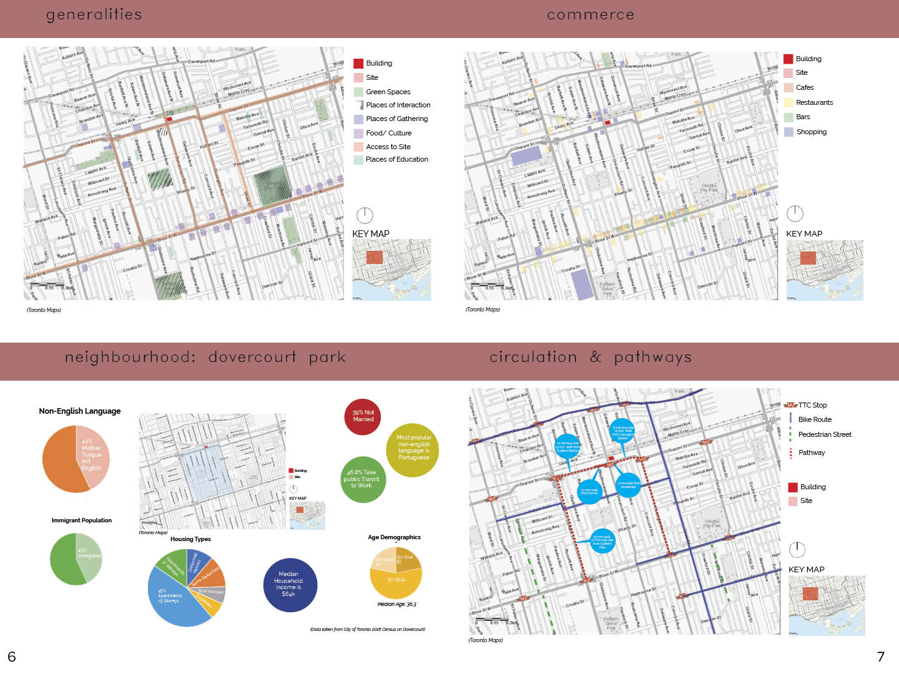
Task: Pick the Shopping swatch in the commerce legend
Action: 788,132
